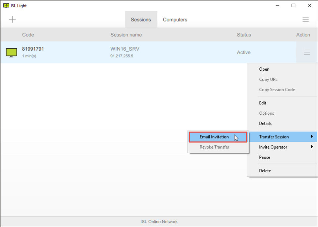Switch to the Sessions tab
Viewport: 318px width, 227px height.
point(141,19)
